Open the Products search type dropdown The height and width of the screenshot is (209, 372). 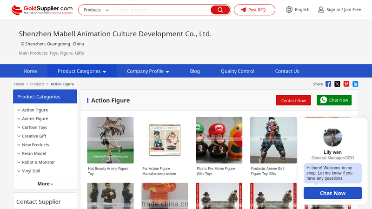pyautogui.click(x=96, y=10)
